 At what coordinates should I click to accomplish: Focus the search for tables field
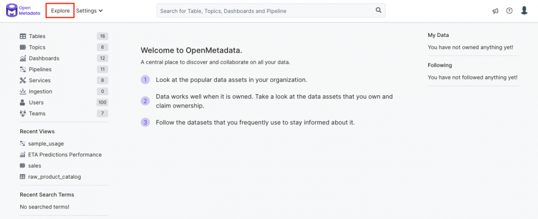[271, 11]
